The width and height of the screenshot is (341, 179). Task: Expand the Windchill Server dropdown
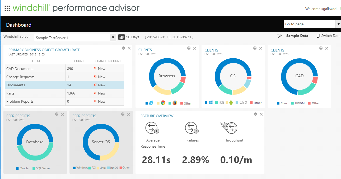pos(113,37)
